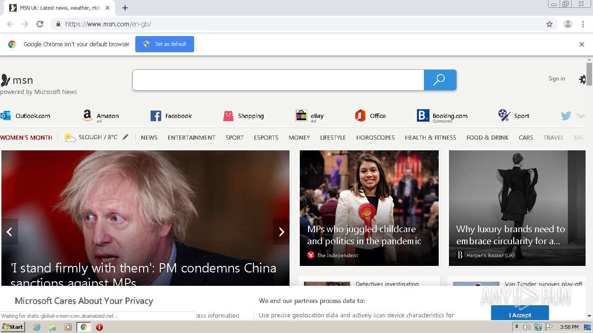Open the Outlook.com shortcut
The height and width of the screenshot is (333, 593).
[25, 116]
